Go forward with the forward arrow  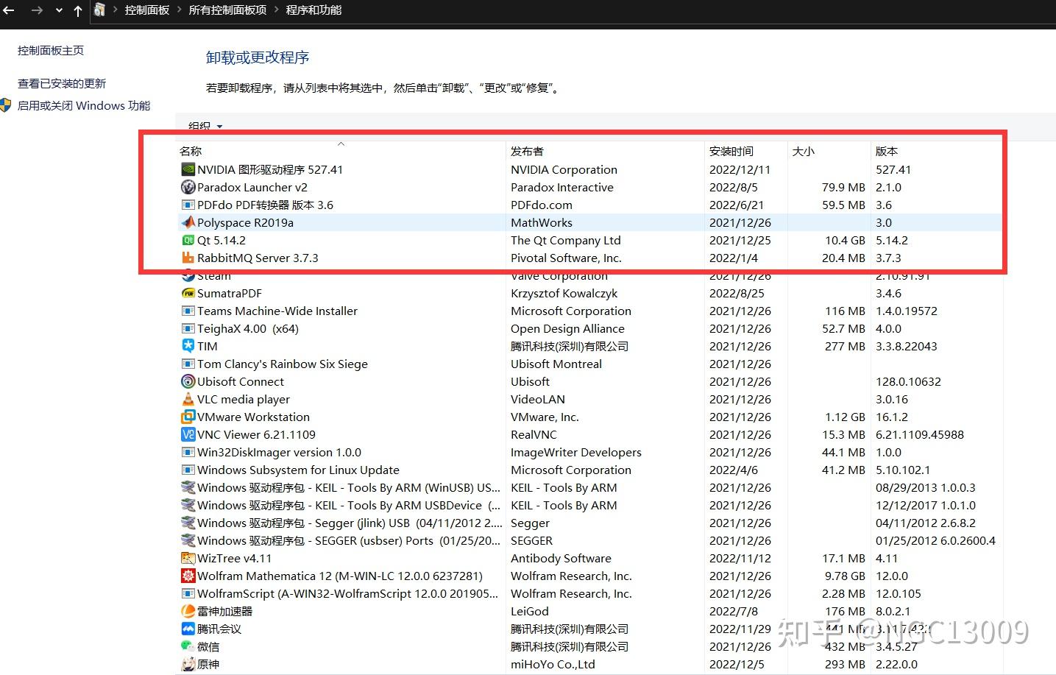pyautogui.click(x=37, y=10)
